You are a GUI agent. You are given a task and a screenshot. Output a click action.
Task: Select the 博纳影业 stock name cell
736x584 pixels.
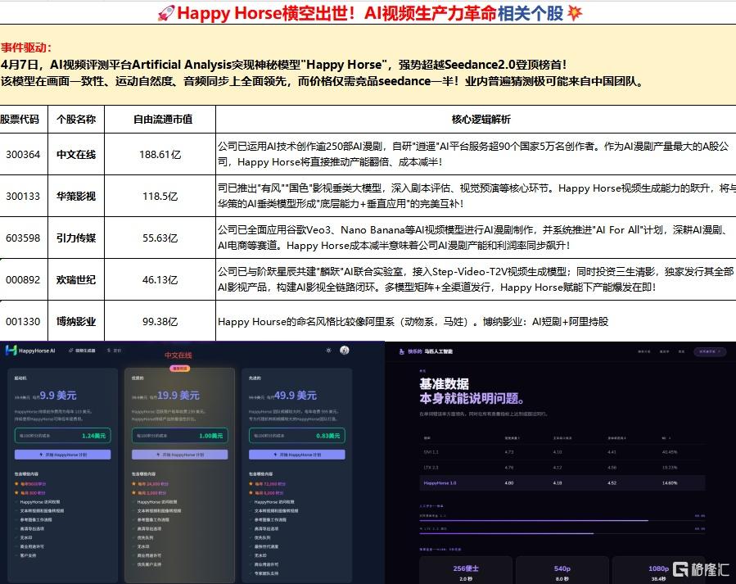(76, 322)
